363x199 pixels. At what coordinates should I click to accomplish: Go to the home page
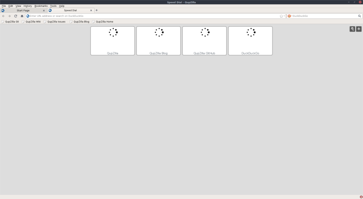tap(22, 16)
